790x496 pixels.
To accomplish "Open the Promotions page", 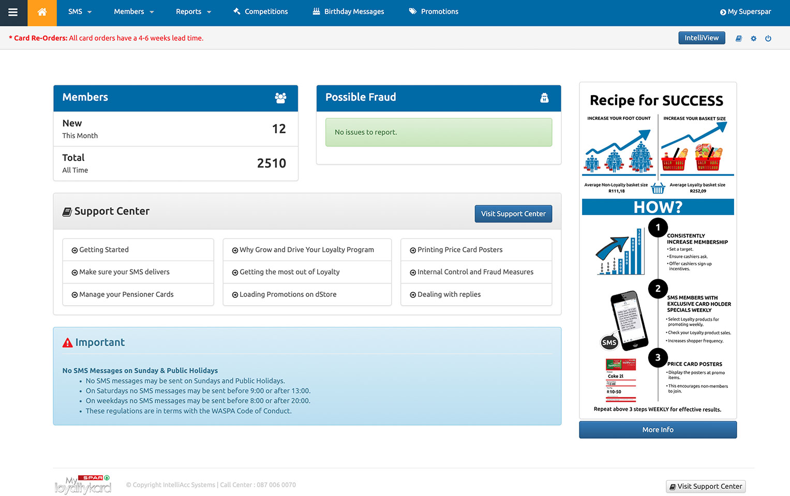I will tap(434, 12).
